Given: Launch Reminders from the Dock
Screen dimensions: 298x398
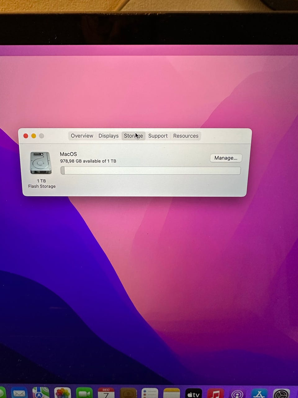Looking at the screenshot, I should [x=150, y=393].
